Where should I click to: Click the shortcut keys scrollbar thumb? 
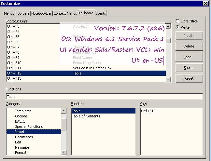pos(168,41)
